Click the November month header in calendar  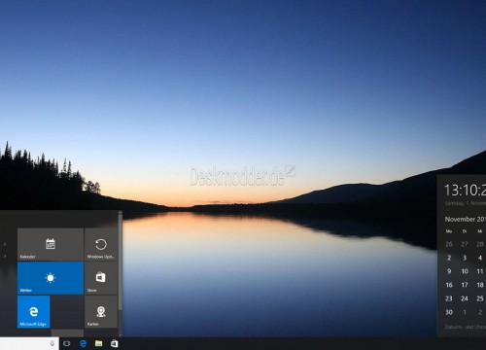[x=465, y=219]
